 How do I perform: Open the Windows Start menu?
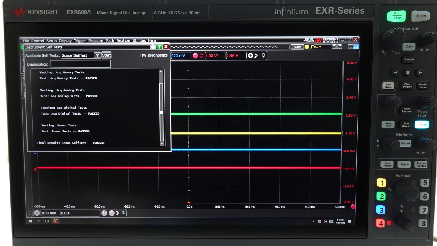coord(30,221)
